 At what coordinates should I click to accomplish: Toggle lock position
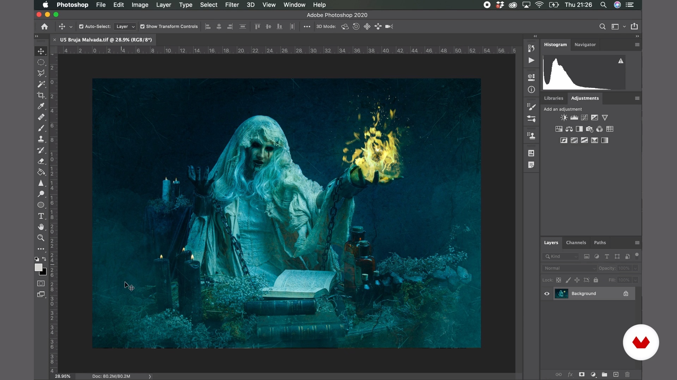(x=577, y=280)
